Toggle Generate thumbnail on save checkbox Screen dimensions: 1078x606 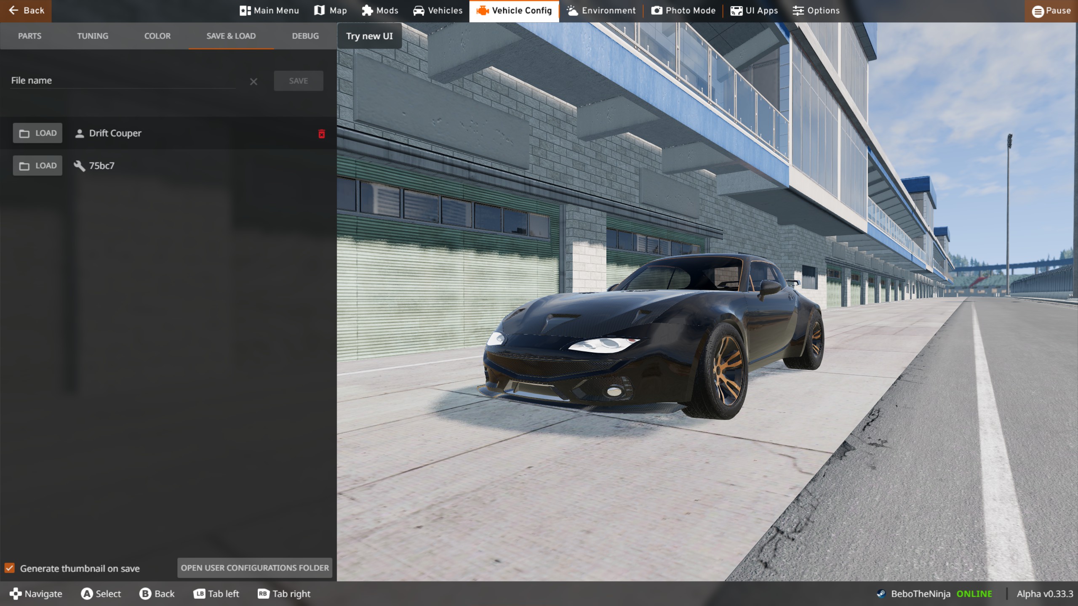[x=9, y=568]
